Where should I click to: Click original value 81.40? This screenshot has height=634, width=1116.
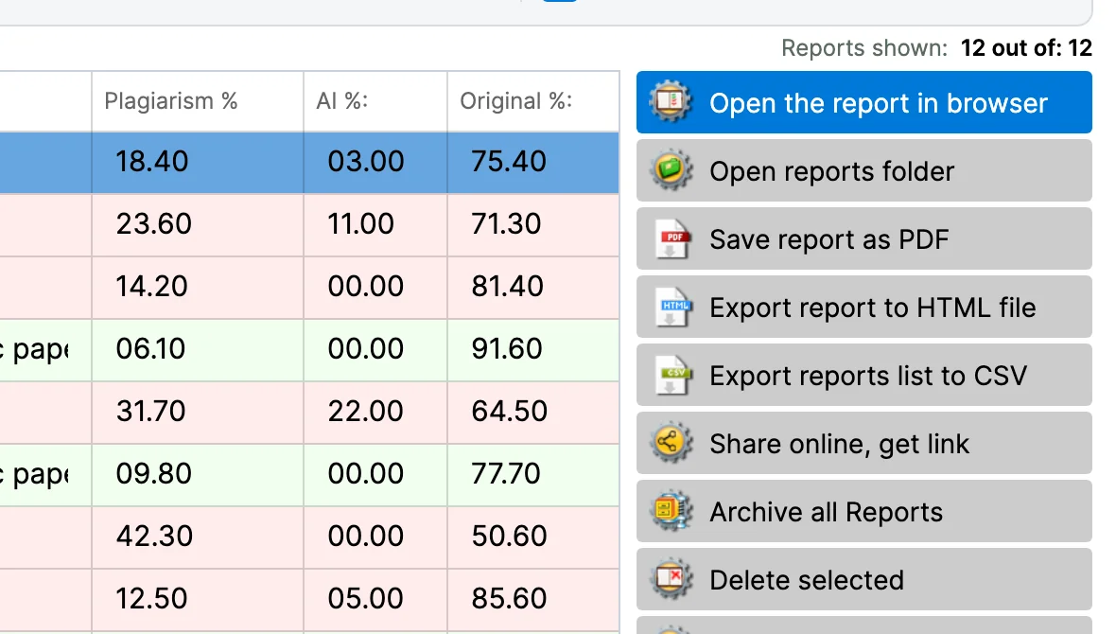coord(508,287)
